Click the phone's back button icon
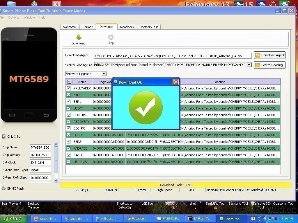 tap(46, 115)
